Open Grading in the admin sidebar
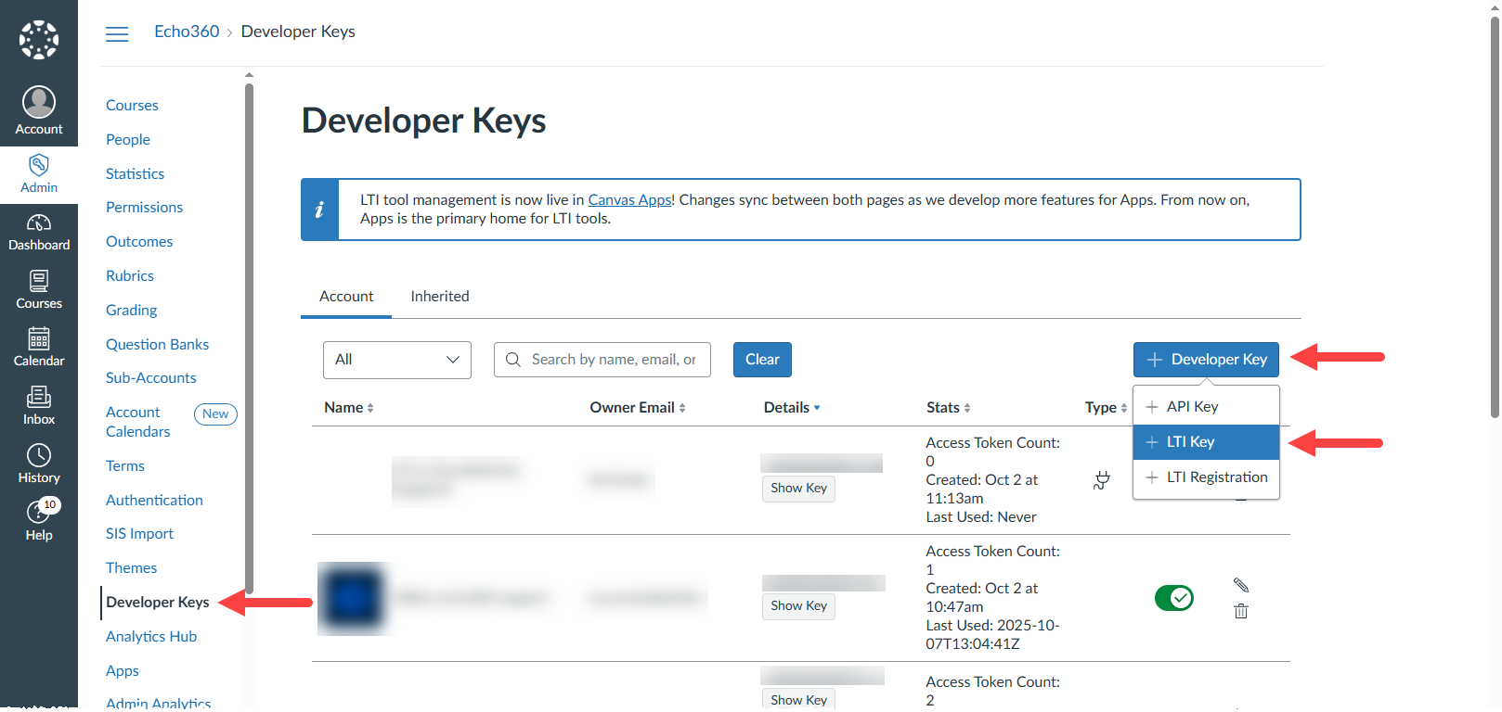The height and width of the screenshot is (712, 1502). point(131,311)
